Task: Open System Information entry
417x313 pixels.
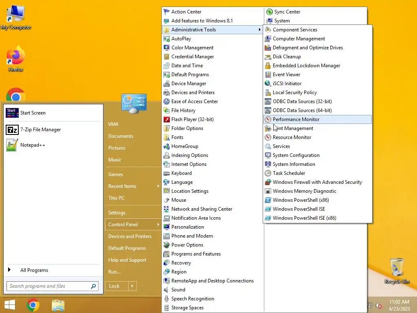Action: tap(318, 164)
